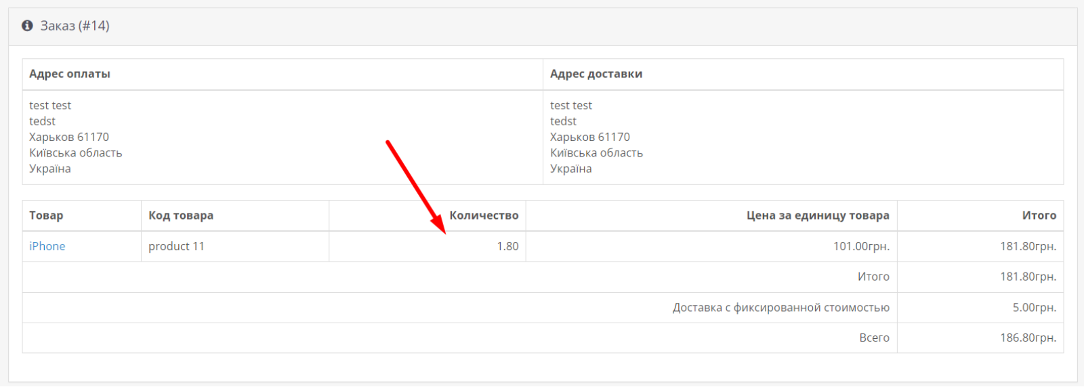
Task: Select the unit price 101.00грн.
Action: 861,246
